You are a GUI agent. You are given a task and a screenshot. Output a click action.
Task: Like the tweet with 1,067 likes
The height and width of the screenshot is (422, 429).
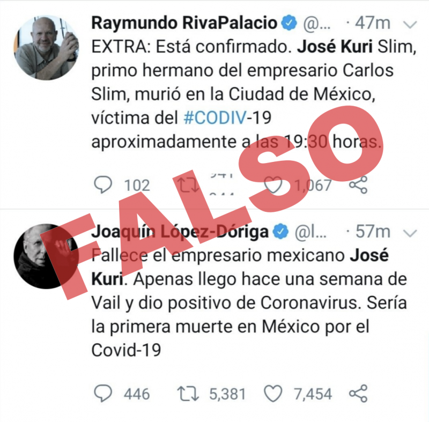(273, 185)
